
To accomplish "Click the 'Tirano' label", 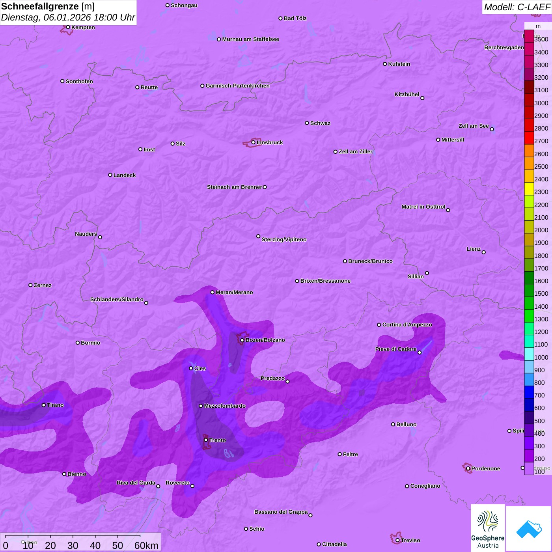I will [x=55, y=405].
